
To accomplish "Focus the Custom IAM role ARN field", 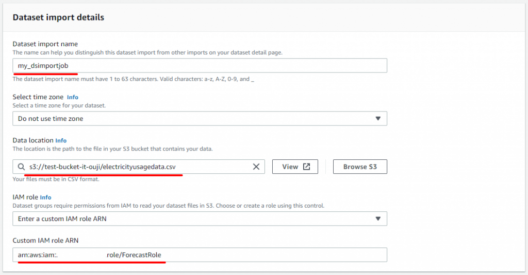I will [200, 255].
